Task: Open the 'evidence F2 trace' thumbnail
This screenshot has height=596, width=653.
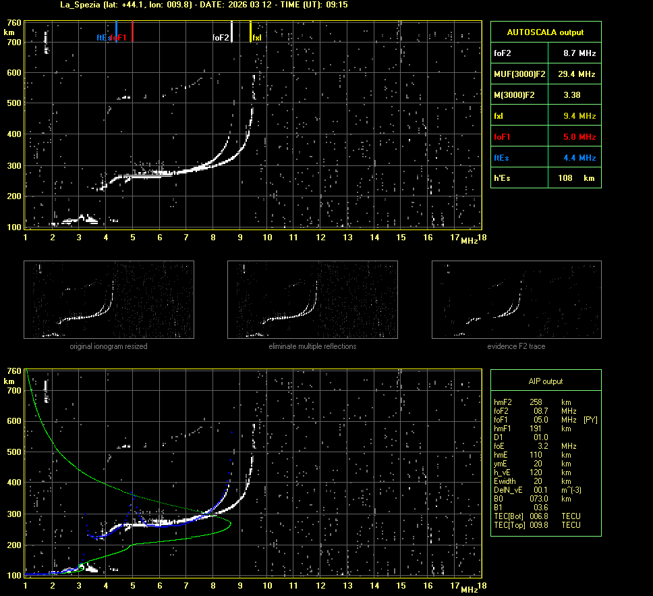Action: tap(516, 299)
